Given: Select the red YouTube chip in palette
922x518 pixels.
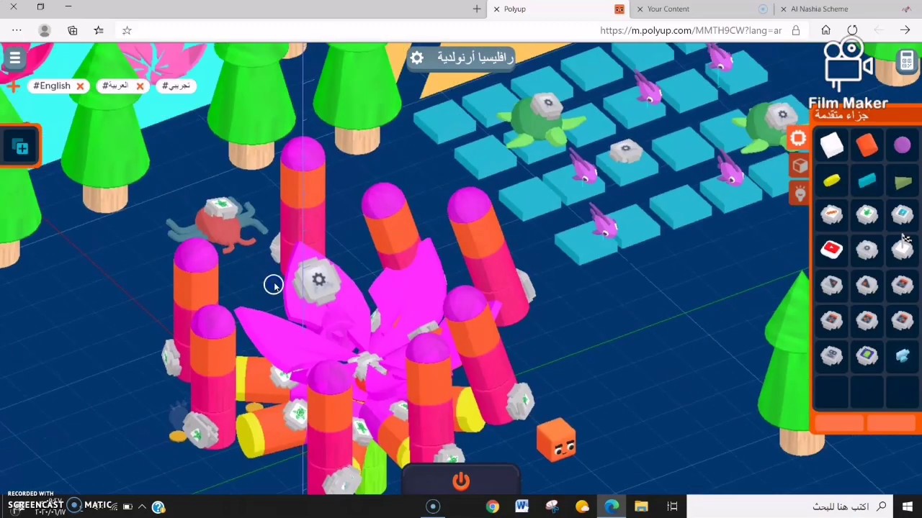Looking at the screenshot, I should (x=832, y=250).
